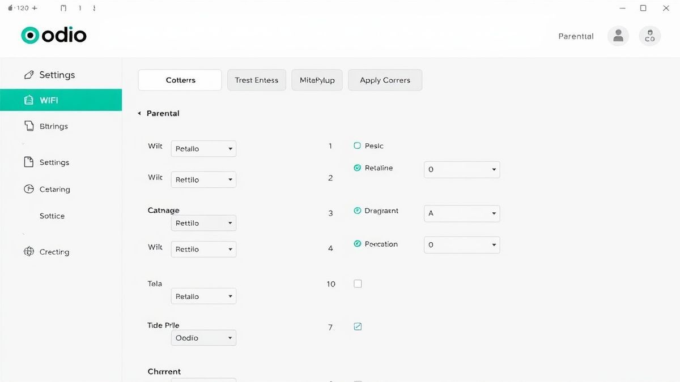This screenshot has height=382, width=680.
Task: Open the A dropdown next to Dragrarnt
Action: click(462, 213)
